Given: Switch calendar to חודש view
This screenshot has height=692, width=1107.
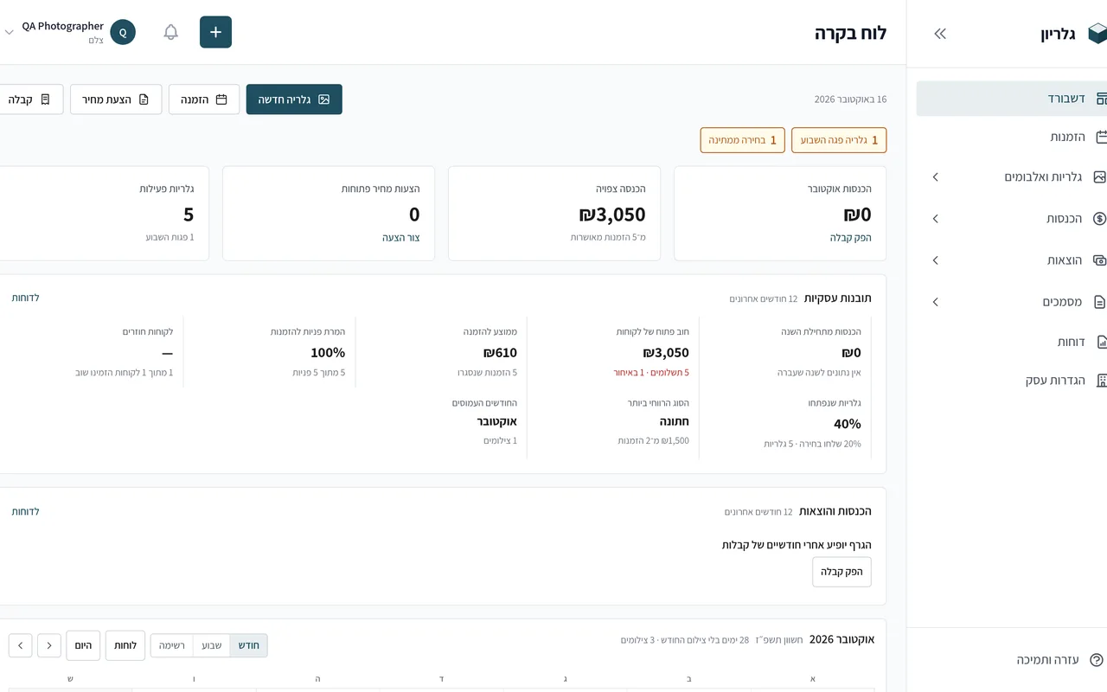Looking at the screenshot, I should tap(248, 645).
